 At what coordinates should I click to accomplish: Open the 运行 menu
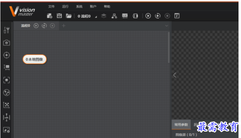pyautogui.click(x=65, y=6)
